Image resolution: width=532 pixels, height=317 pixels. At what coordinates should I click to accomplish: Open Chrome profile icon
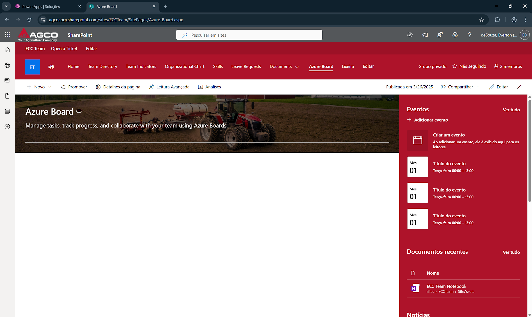click(x=514, y=20)
